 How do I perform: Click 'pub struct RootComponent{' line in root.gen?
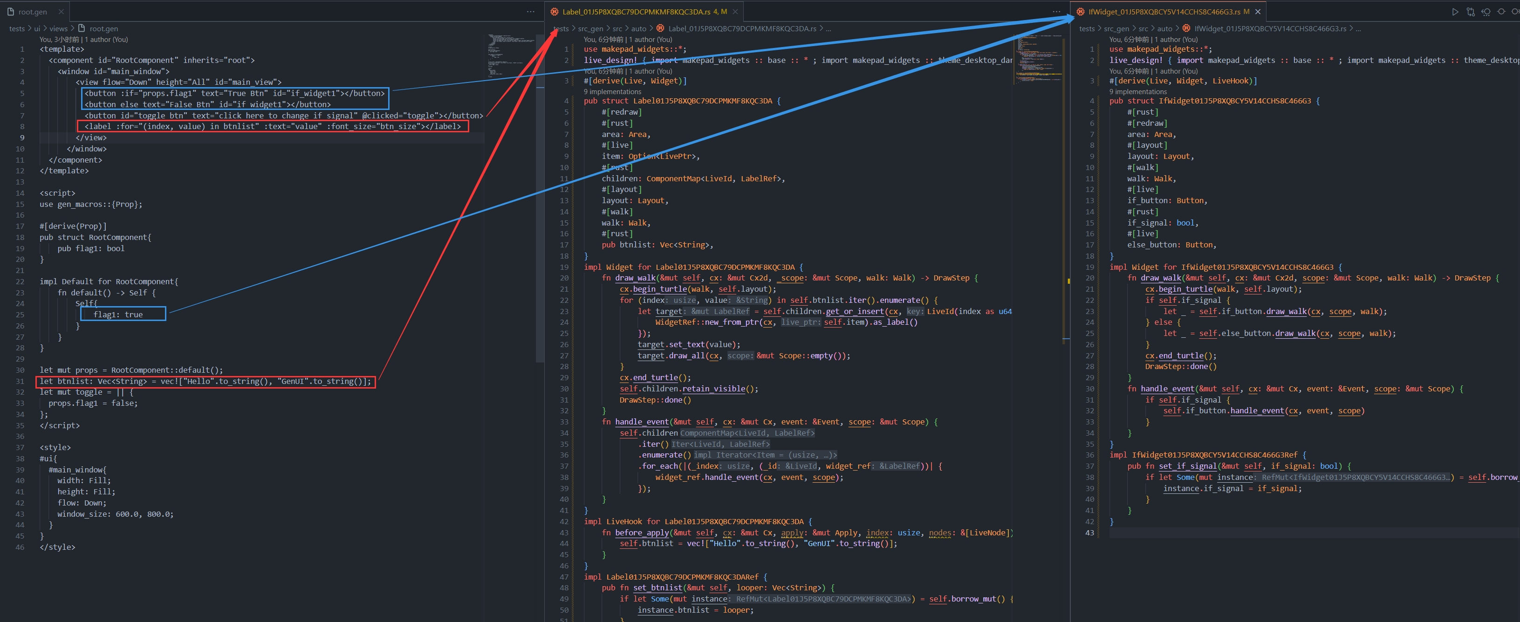pyautogui.click(x=96, y=237)
